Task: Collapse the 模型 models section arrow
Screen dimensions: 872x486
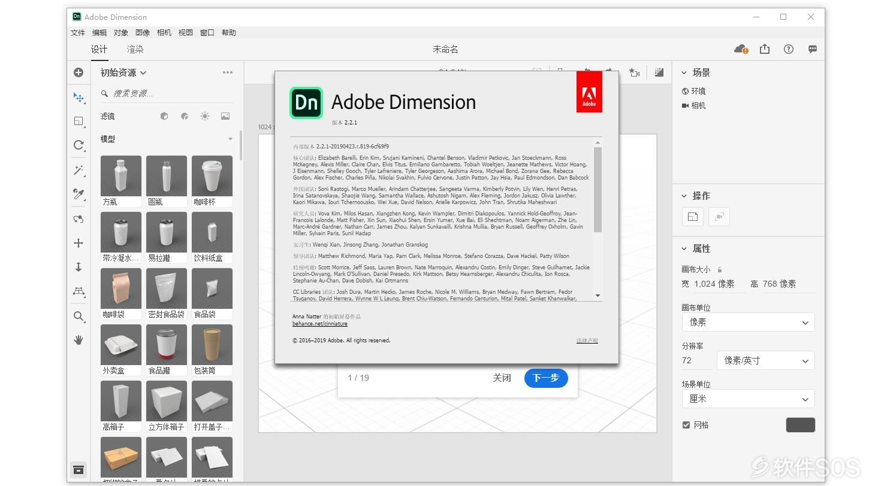Action: 230,139
